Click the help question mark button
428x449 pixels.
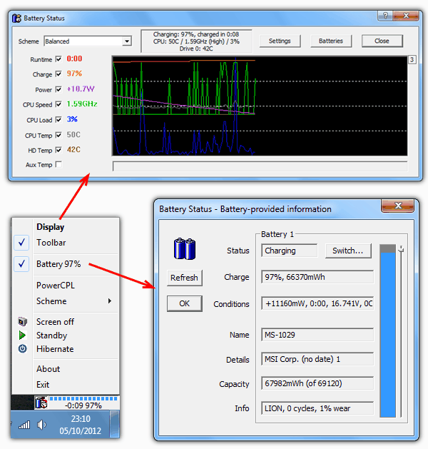point(385,16)
